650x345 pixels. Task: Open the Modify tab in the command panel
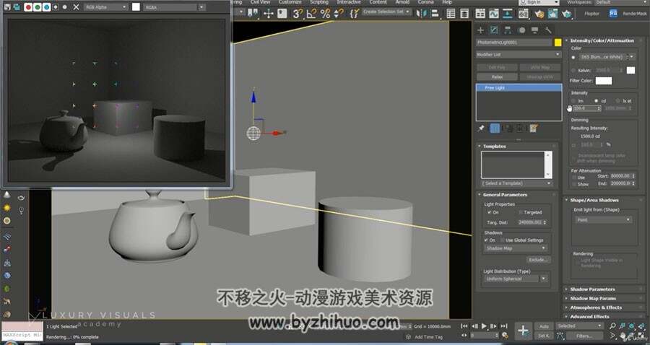494,30
